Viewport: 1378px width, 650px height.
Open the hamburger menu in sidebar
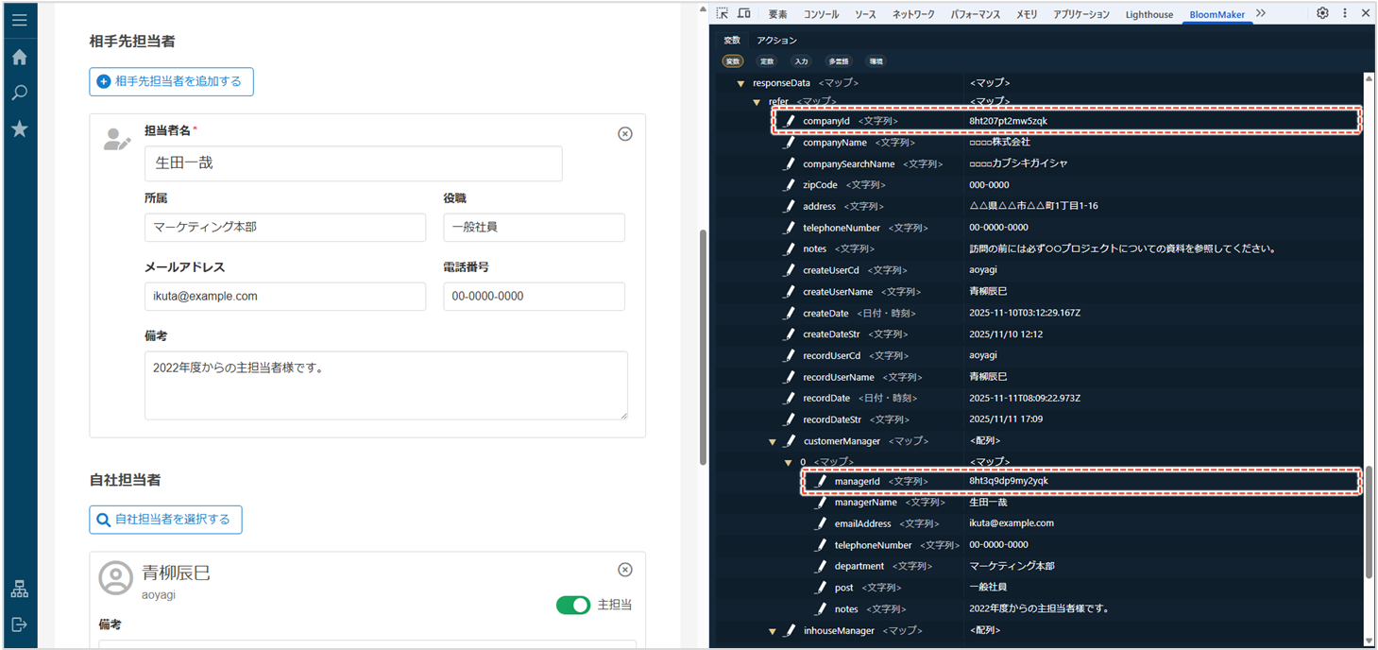[19, 19]
